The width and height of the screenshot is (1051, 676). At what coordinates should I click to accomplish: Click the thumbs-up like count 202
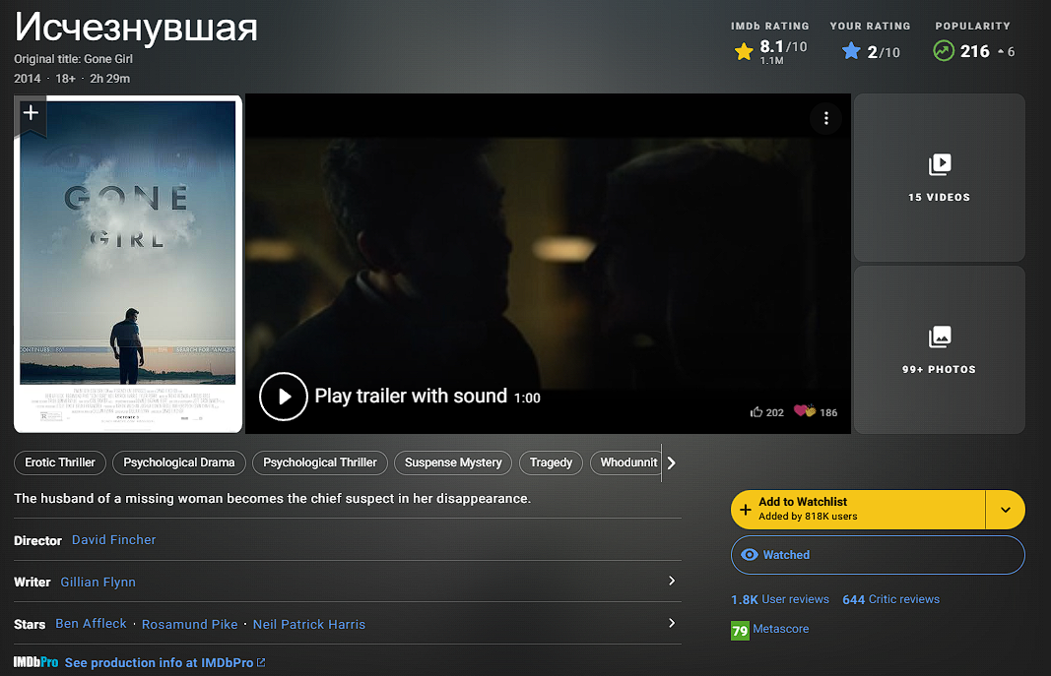tap(766, 412)
